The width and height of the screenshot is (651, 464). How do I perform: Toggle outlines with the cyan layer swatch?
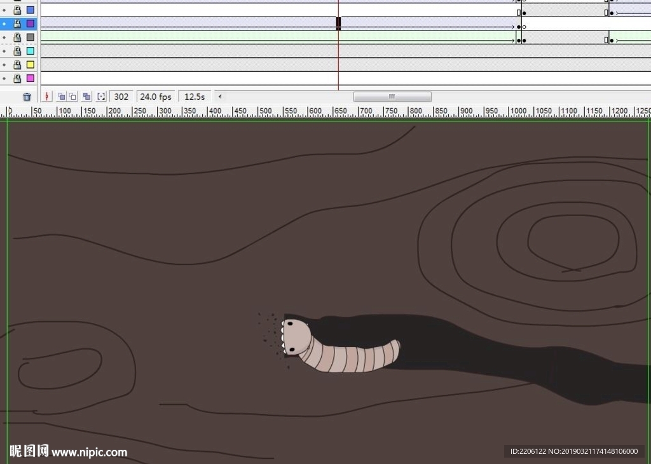(x=31, y=51)
